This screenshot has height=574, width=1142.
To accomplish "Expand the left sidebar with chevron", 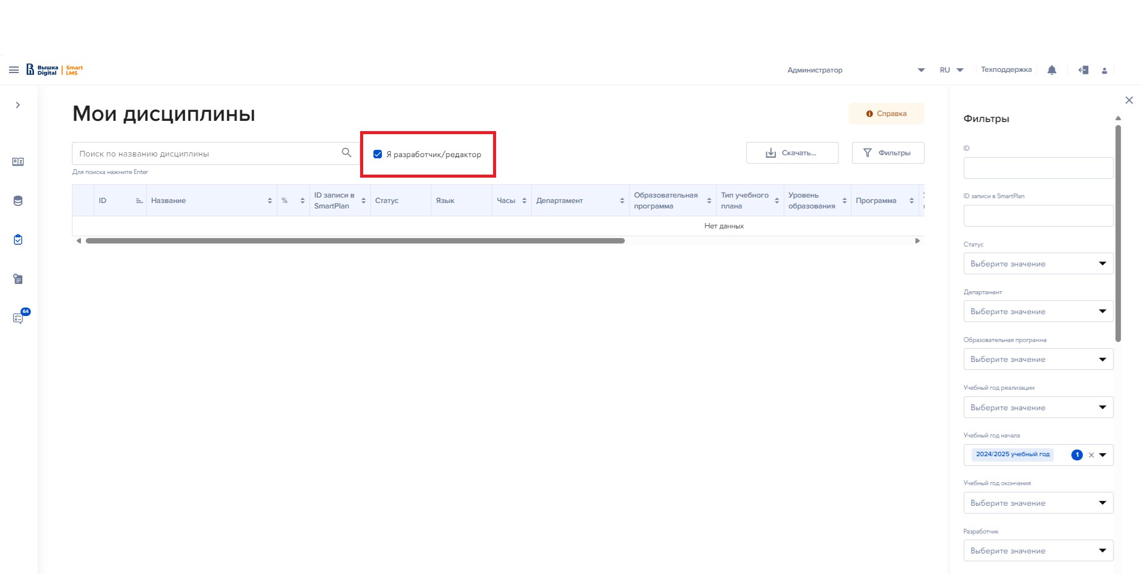I will (x=18, y=105).
